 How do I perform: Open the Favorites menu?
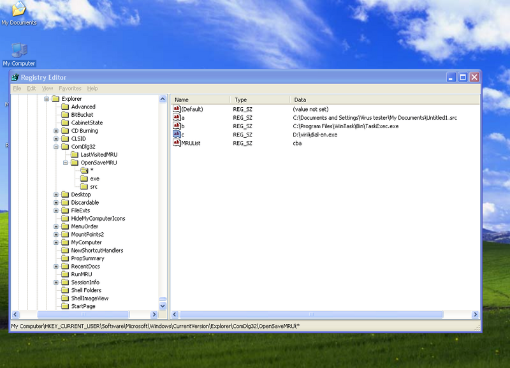(70, 88)
